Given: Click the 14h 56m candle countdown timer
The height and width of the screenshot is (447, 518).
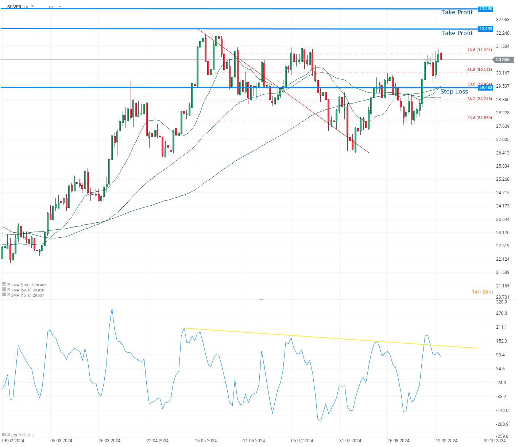Looking at the screenshot, I should click(482, 292).
